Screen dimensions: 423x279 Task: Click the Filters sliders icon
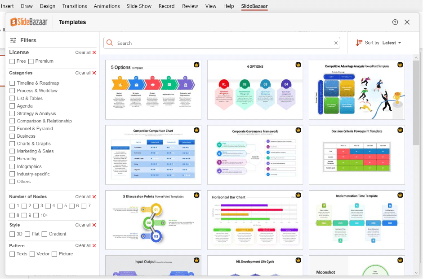click(x=13, y=40)
